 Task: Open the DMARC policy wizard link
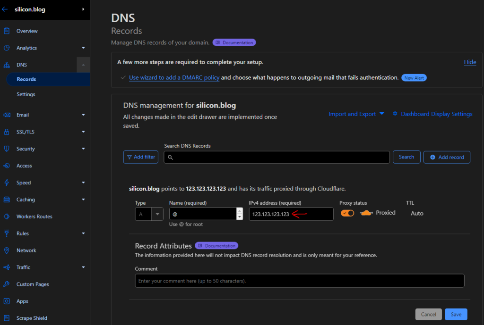(x=174, y=77)
